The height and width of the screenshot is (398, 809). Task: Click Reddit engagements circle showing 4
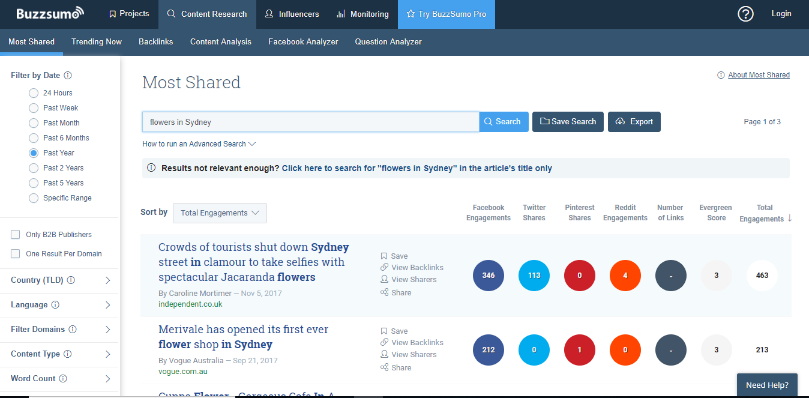coord(625,276)
